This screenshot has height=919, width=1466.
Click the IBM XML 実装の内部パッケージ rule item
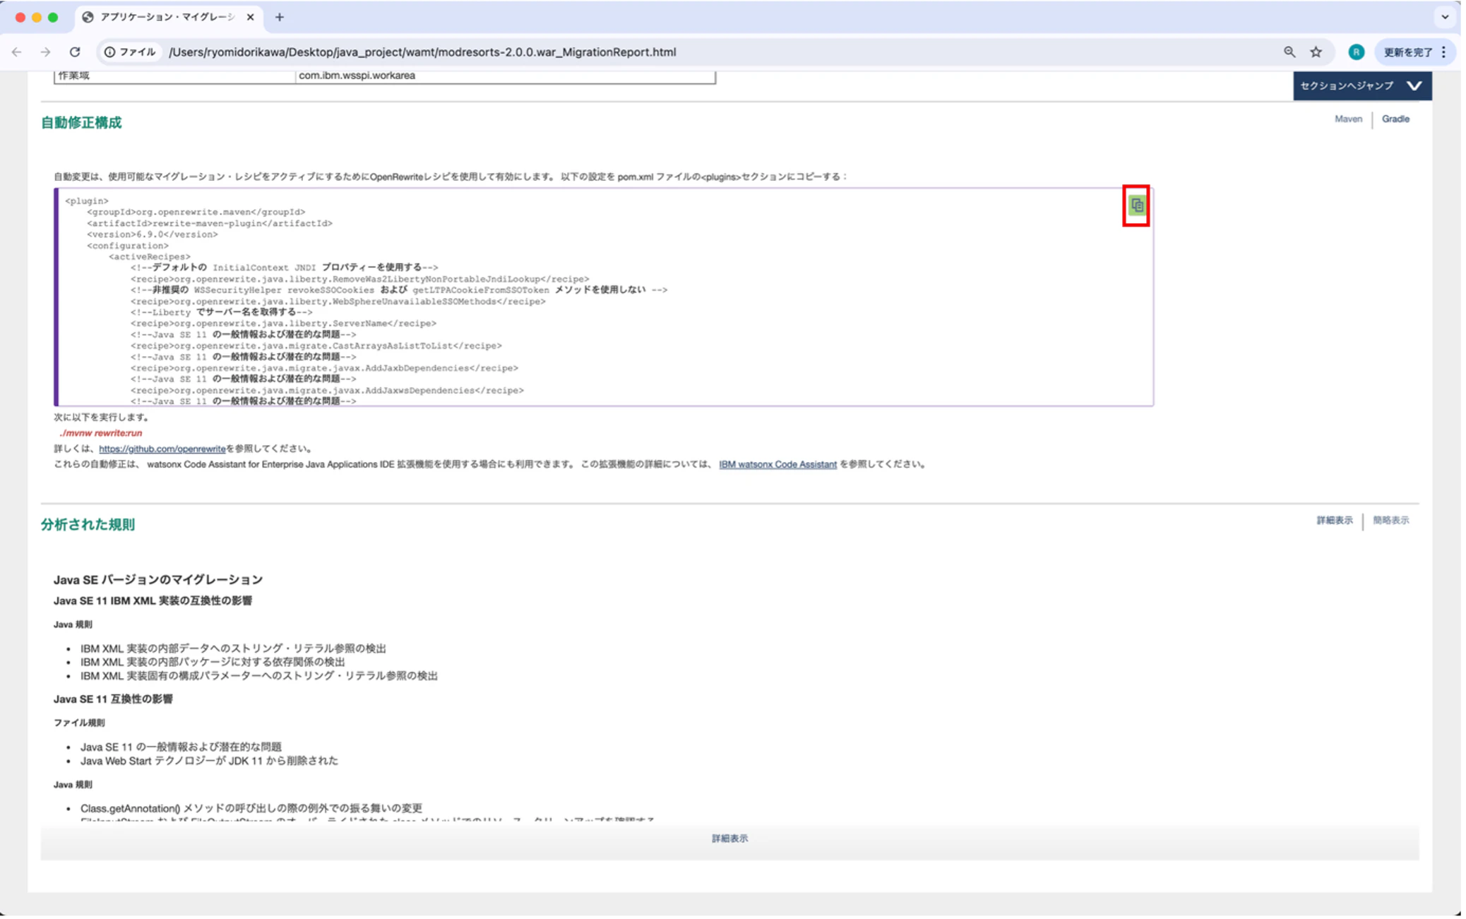point(213,663)
